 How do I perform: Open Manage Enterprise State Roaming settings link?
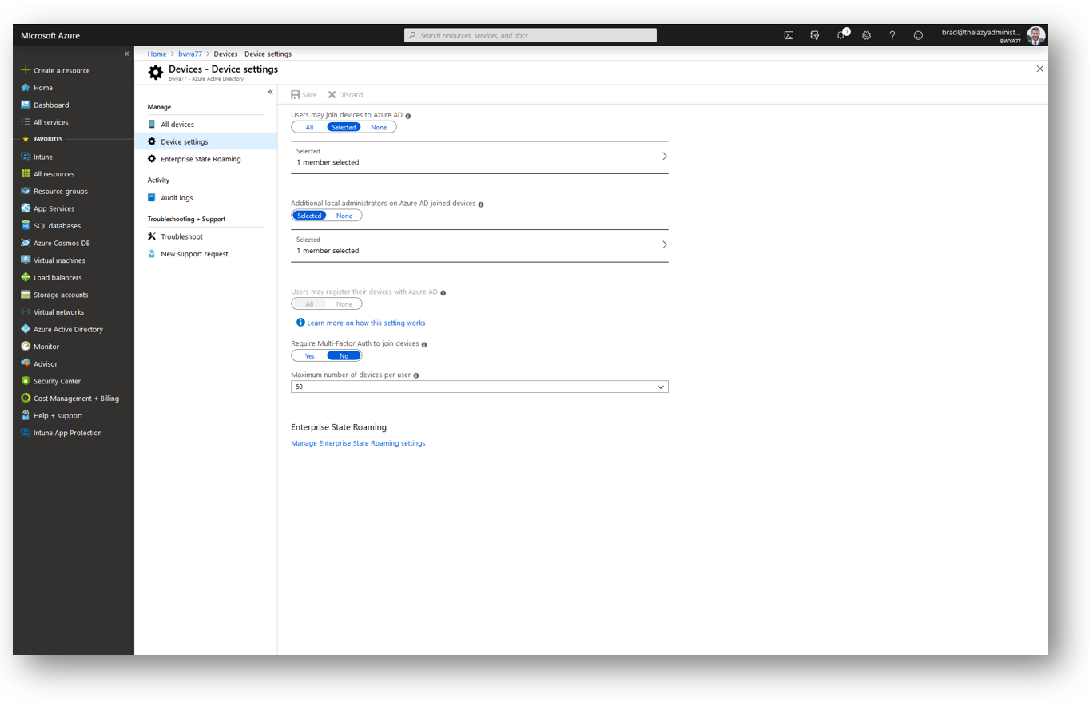[358, 443]
